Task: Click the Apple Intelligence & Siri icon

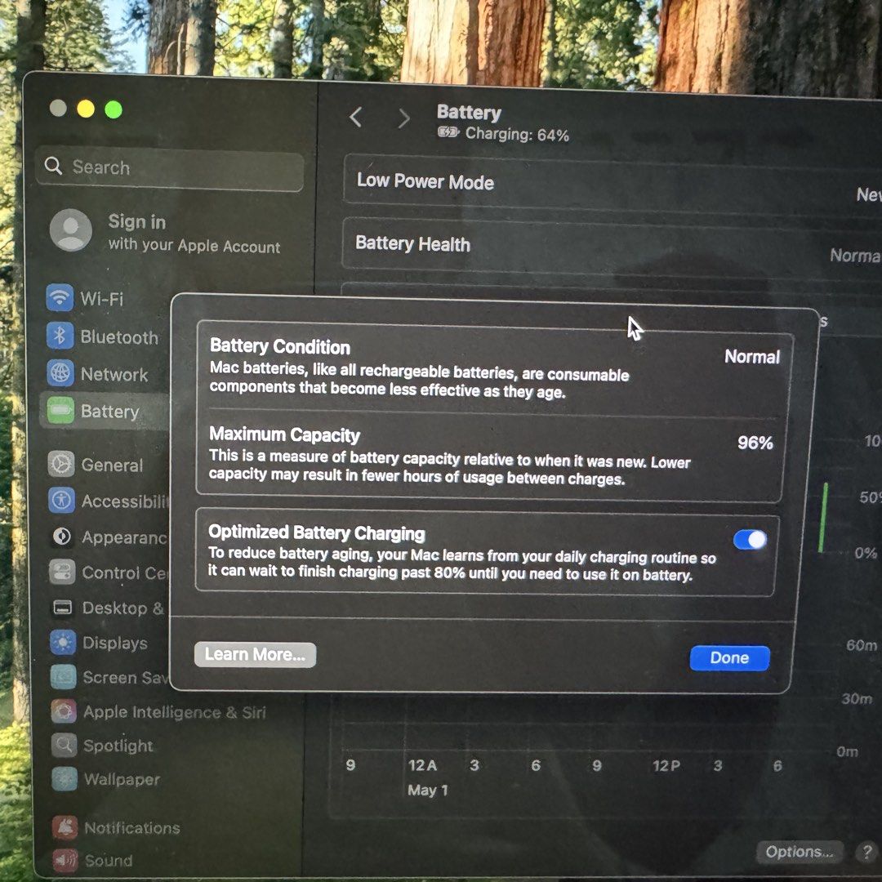Action: [64, 711]
